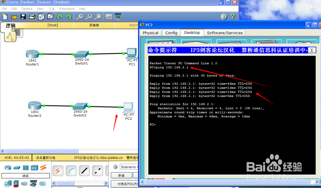Screen dimensions: 321x188
Task: Zoom in with the plus magnifier
Action: (x=79, y=17)
